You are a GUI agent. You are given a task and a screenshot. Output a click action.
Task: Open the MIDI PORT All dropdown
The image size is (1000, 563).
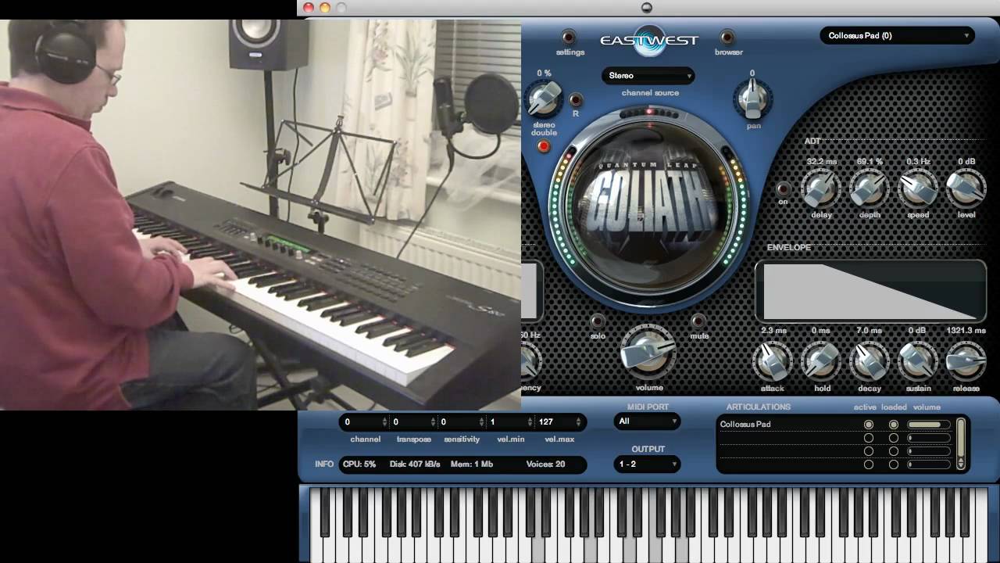pos(647,421)
